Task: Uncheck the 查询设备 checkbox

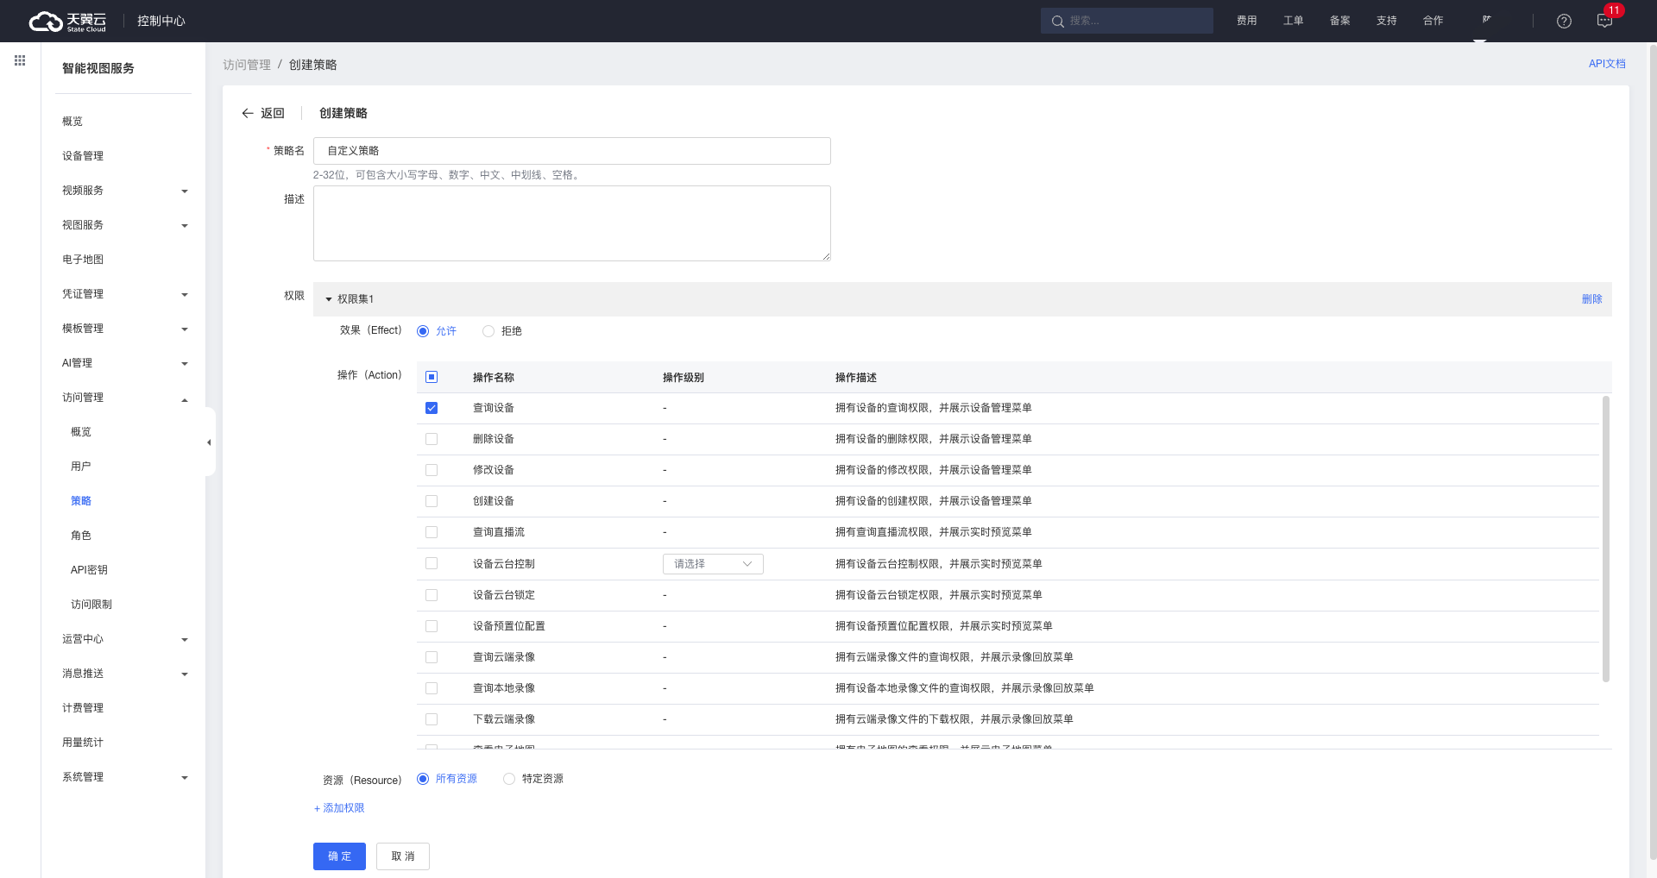Action: click(432, 408)
